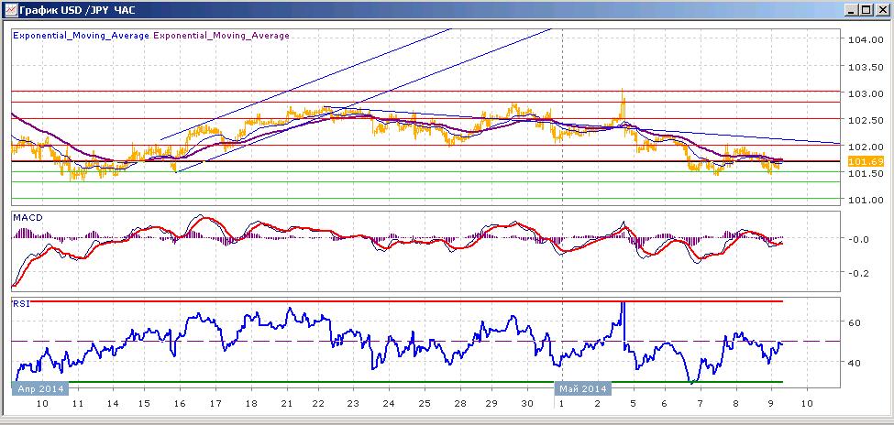Click date label 29 on time axis

tap(491, 403)
